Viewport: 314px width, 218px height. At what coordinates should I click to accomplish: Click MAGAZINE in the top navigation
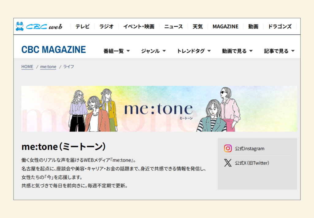coord(225,26)
